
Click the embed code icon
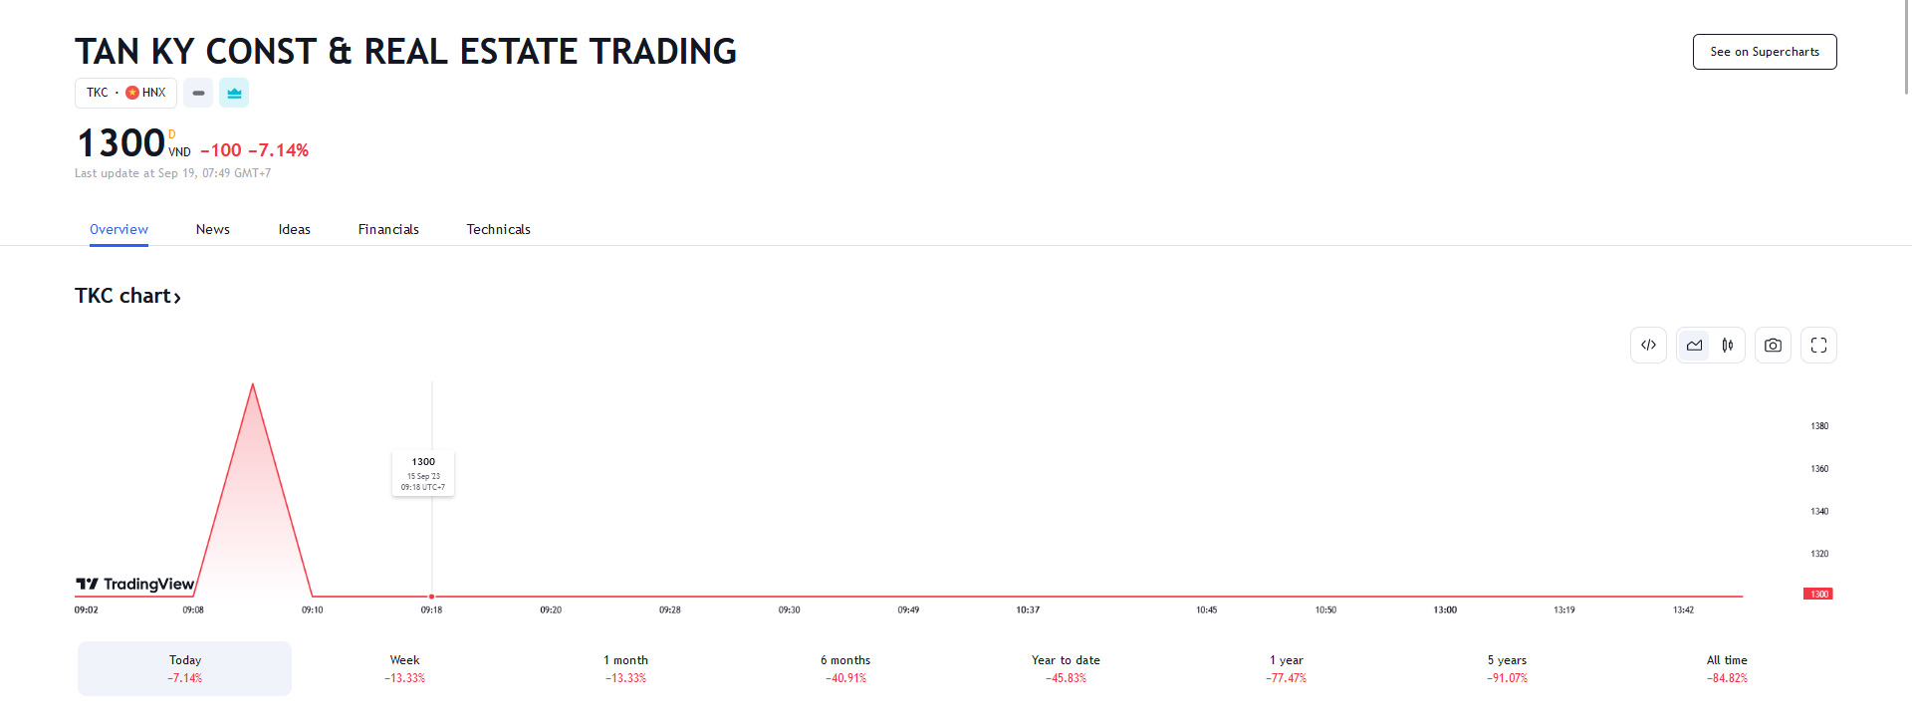[1648, 345]
